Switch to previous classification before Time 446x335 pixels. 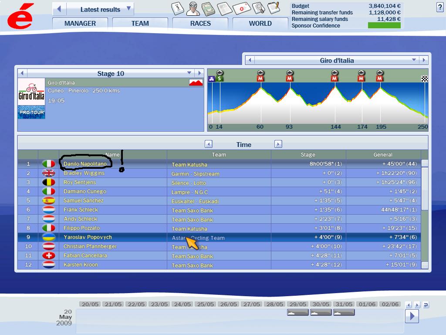point(209,144)
